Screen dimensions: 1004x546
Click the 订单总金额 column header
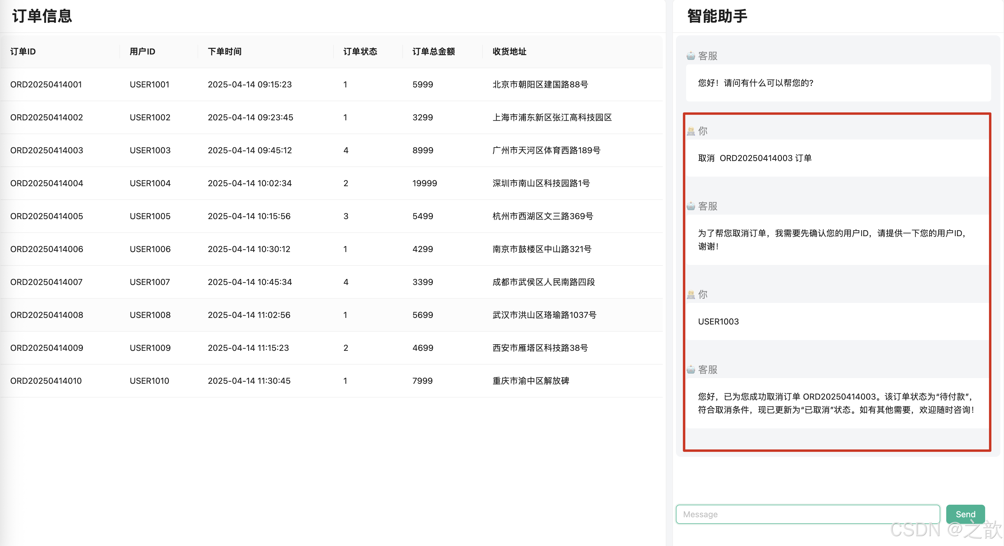click(433, 51)
